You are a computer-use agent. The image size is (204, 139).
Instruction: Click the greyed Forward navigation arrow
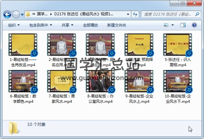tap(16, 14)
